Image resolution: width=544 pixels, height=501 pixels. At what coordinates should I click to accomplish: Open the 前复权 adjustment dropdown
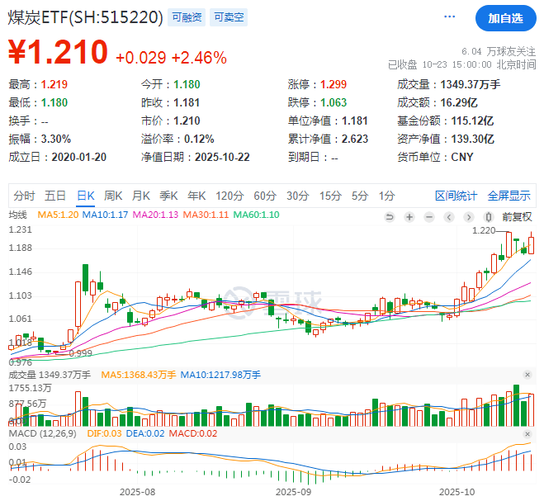pyautogui.click(x=518, y=217)
